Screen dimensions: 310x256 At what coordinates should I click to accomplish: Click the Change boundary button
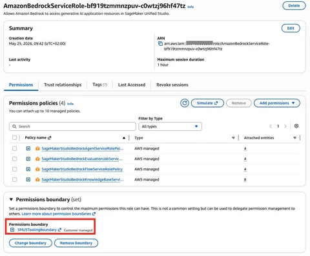pos(30,243)
